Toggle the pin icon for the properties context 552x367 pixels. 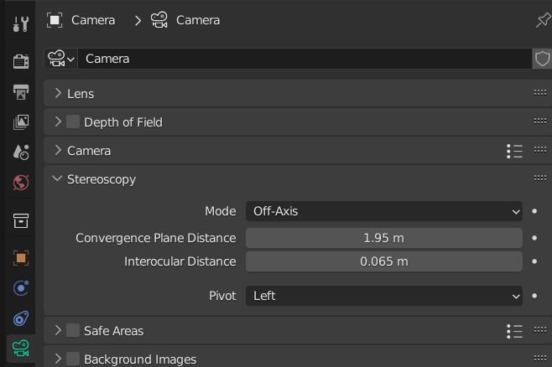(542, 20)
